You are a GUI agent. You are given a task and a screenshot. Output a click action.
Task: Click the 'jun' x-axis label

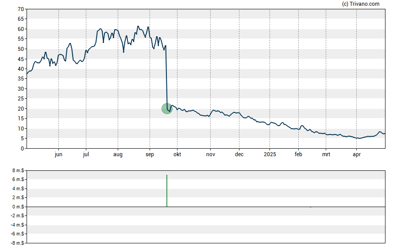(58, 154)
